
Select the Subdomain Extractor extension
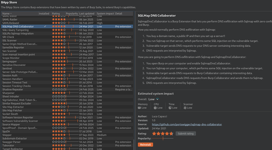click(67, 139)
